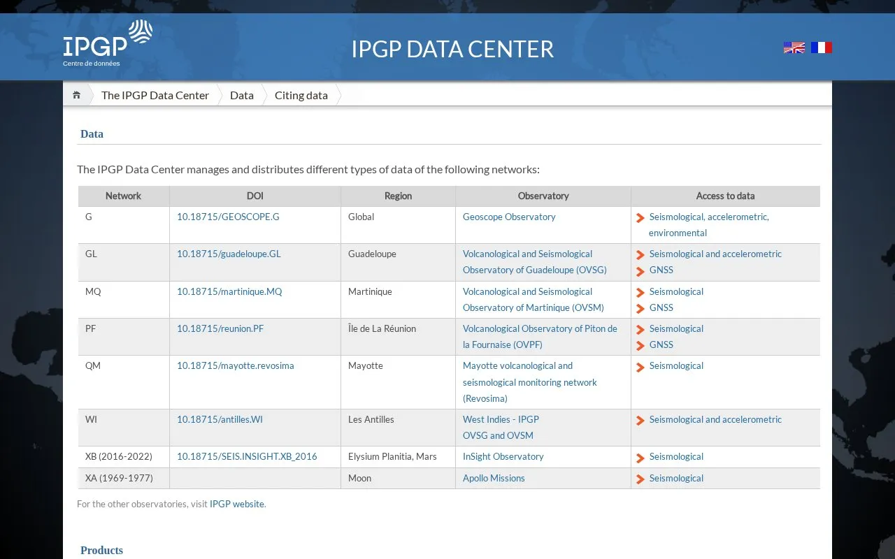Open DOI 10.18715/martinique.MQ link
This screenshot has width=895, height=559.
coord(229,291)
